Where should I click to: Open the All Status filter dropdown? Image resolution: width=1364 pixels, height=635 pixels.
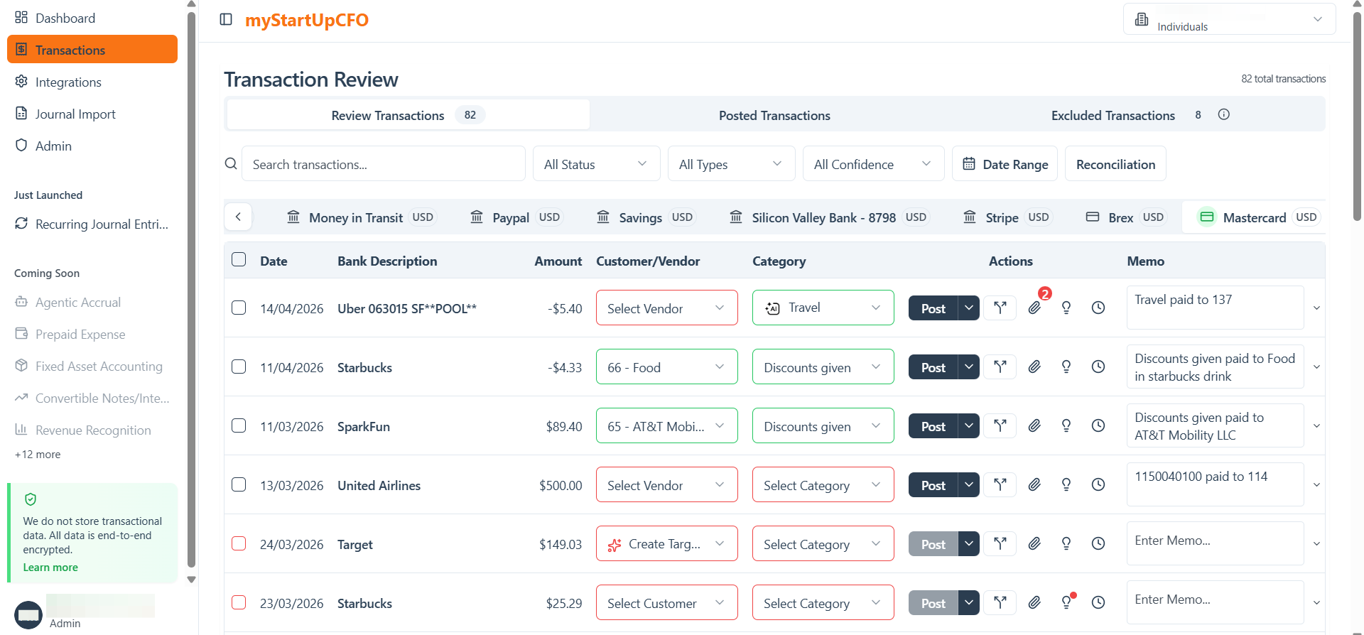596,164
